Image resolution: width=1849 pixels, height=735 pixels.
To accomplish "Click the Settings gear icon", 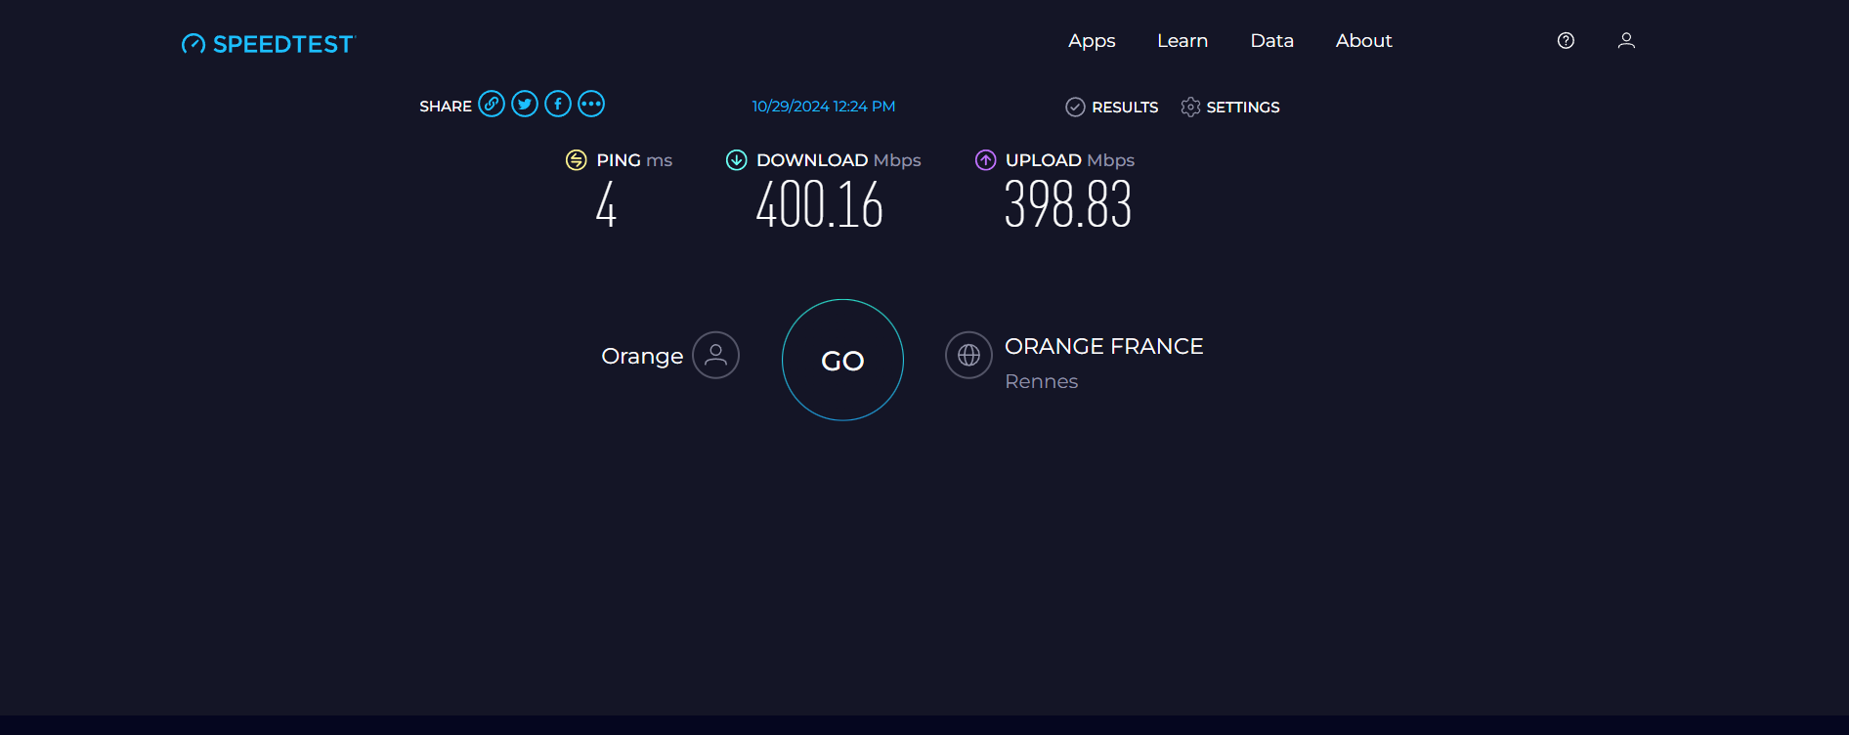I will pyautogui.click(x=1190, y=107).
